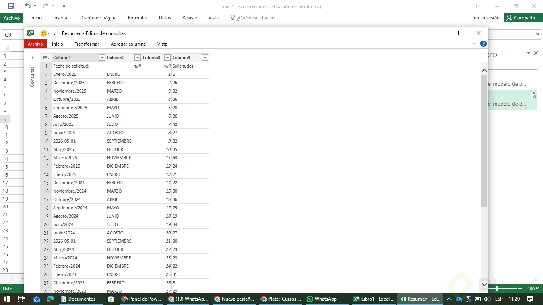Click the smiley feedback icon in the query editor

pyautogui.click(x=44, y=33)
